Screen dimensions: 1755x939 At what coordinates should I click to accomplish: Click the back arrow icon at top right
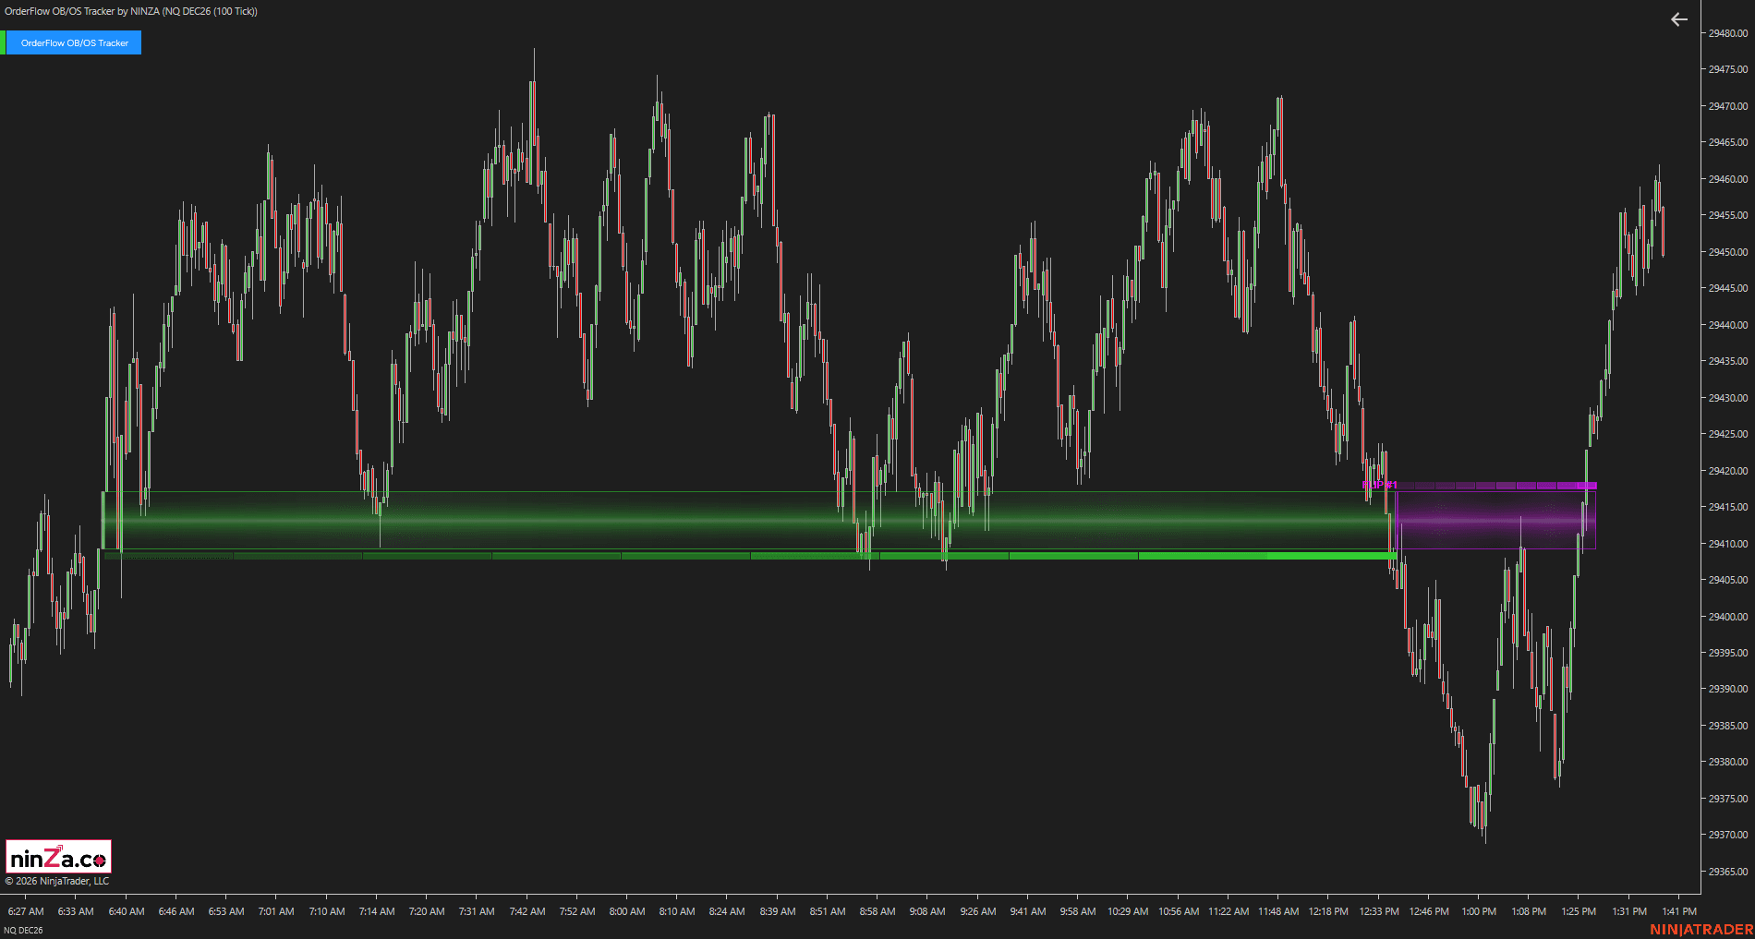point(1679,19)
